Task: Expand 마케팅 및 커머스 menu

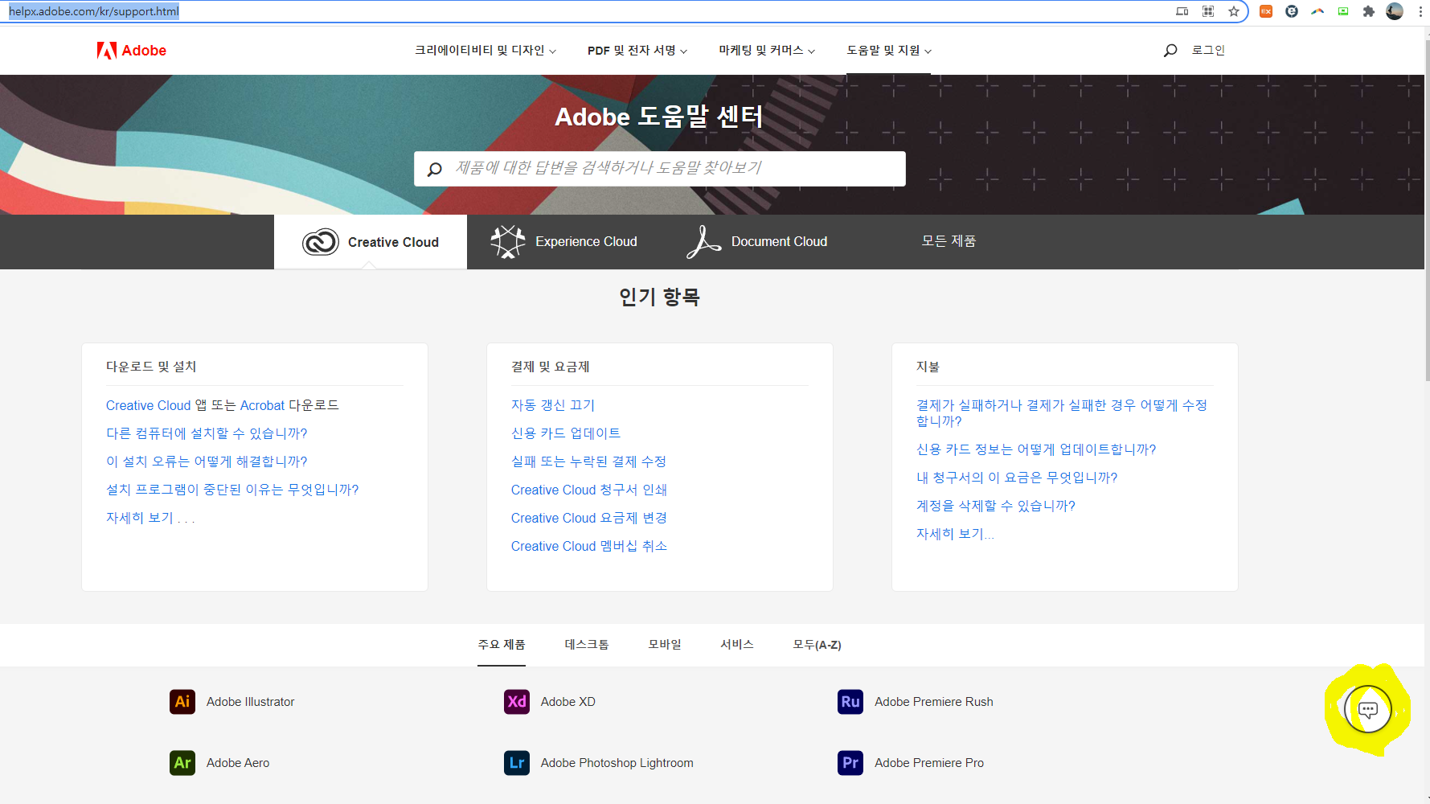Action: (x=767, y=51)
